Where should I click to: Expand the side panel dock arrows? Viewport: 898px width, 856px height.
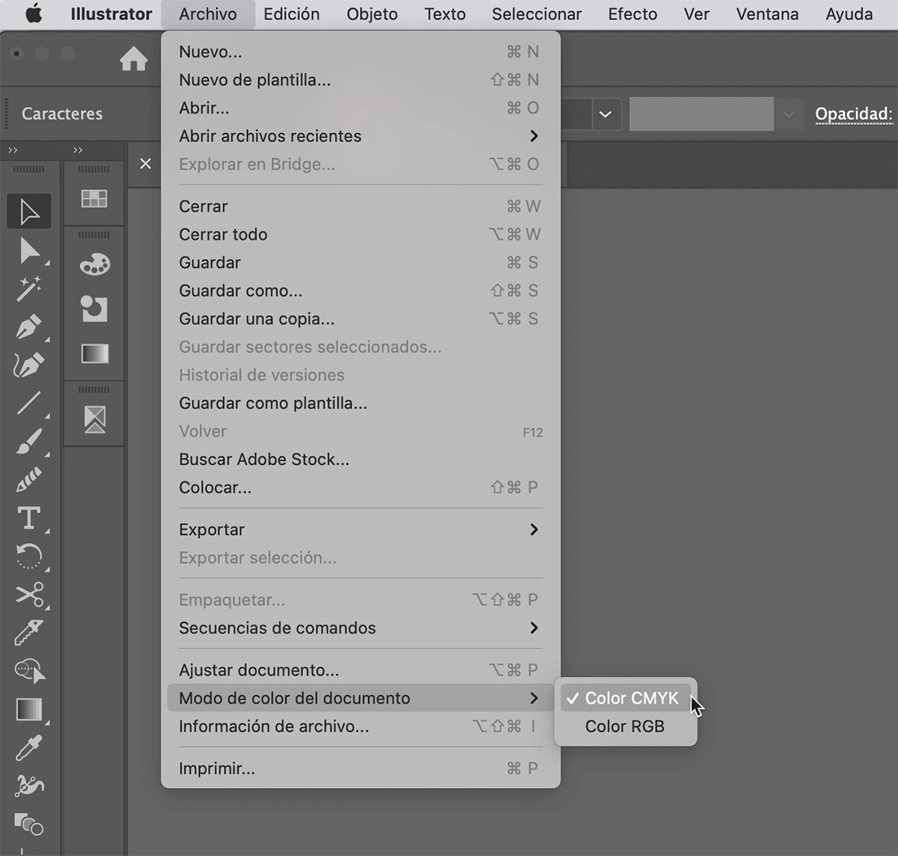(78, 150)
